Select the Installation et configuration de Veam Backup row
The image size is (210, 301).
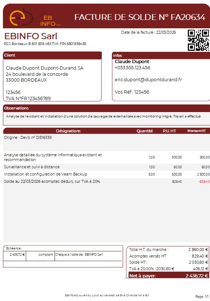pos(106,174)
